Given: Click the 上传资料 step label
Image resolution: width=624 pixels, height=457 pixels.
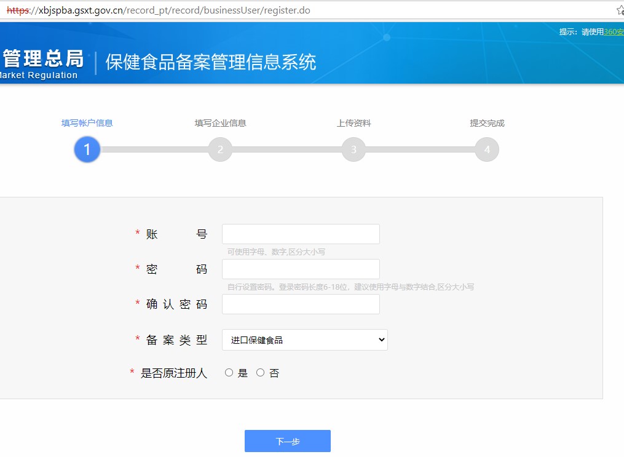Looking at the screenshot, I should click(x=353, y=122).
